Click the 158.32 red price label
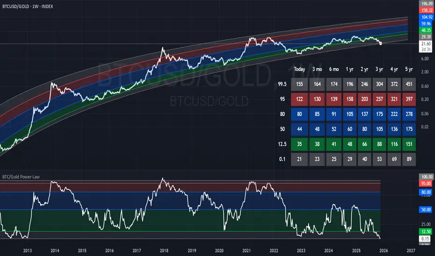The width and height of the screenshot is (435, 256). [427, 10]
